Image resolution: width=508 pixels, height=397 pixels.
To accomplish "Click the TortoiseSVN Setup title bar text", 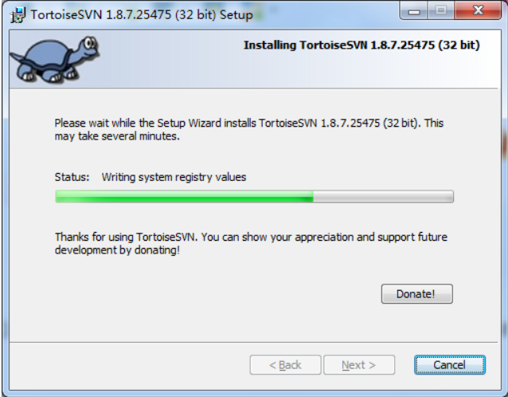I will tap(142, 15).
